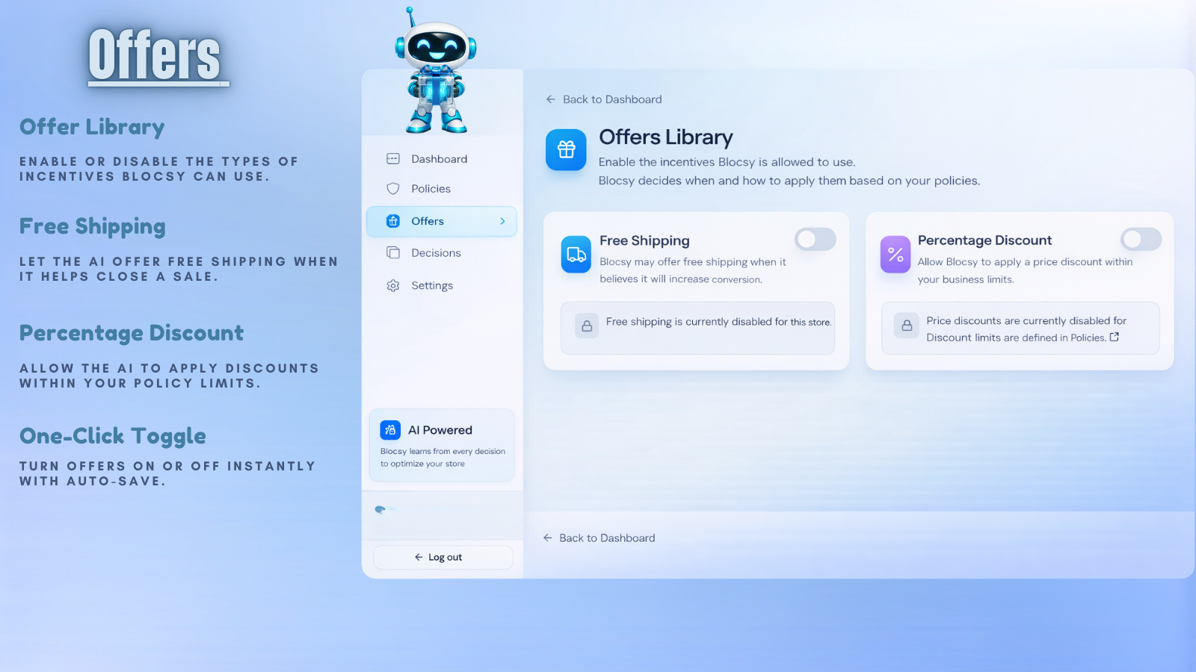
Task: Click the AI Powered blue icon
Action: [390, 430]
